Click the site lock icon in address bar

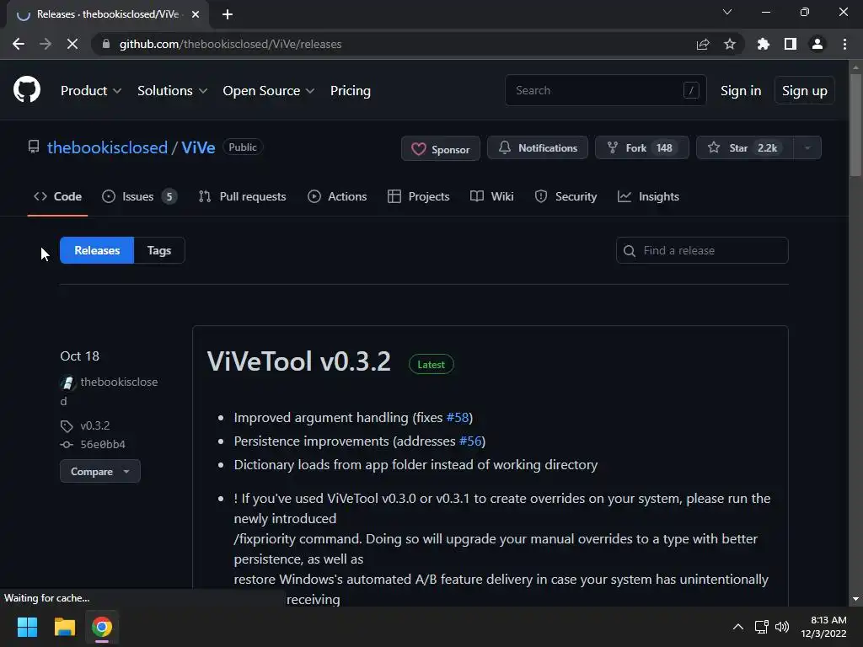coord(106,44)
